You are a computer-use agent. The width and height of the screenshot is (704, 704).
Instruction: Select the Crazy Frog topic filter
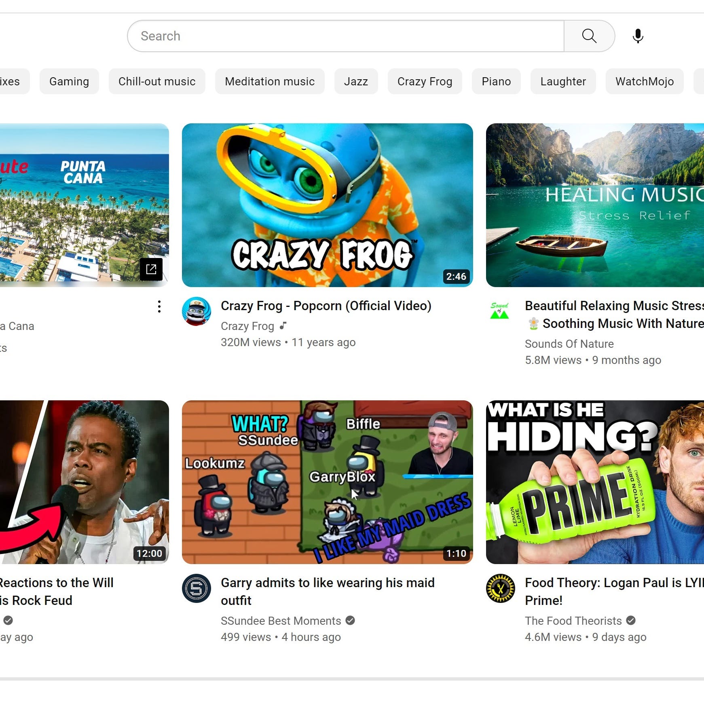coord(425,81)
